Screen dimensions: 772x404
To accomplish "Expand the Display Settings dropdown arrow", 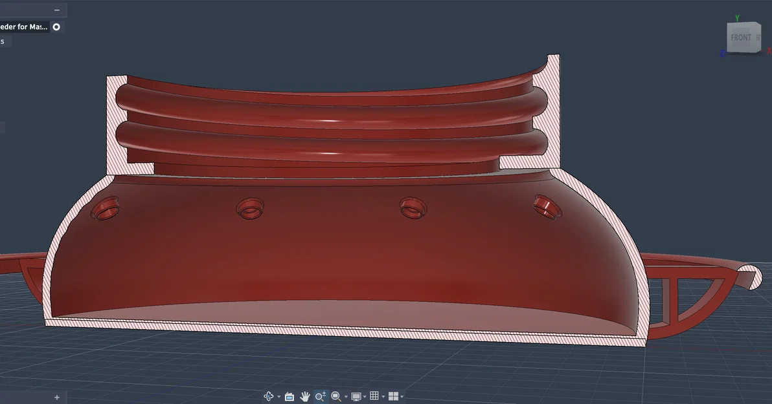I will click(x=365, y=397).
